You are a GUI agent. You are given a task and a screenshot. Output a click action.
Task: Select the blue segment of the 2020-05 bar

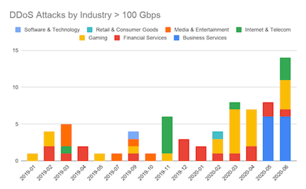click(268, 139)
